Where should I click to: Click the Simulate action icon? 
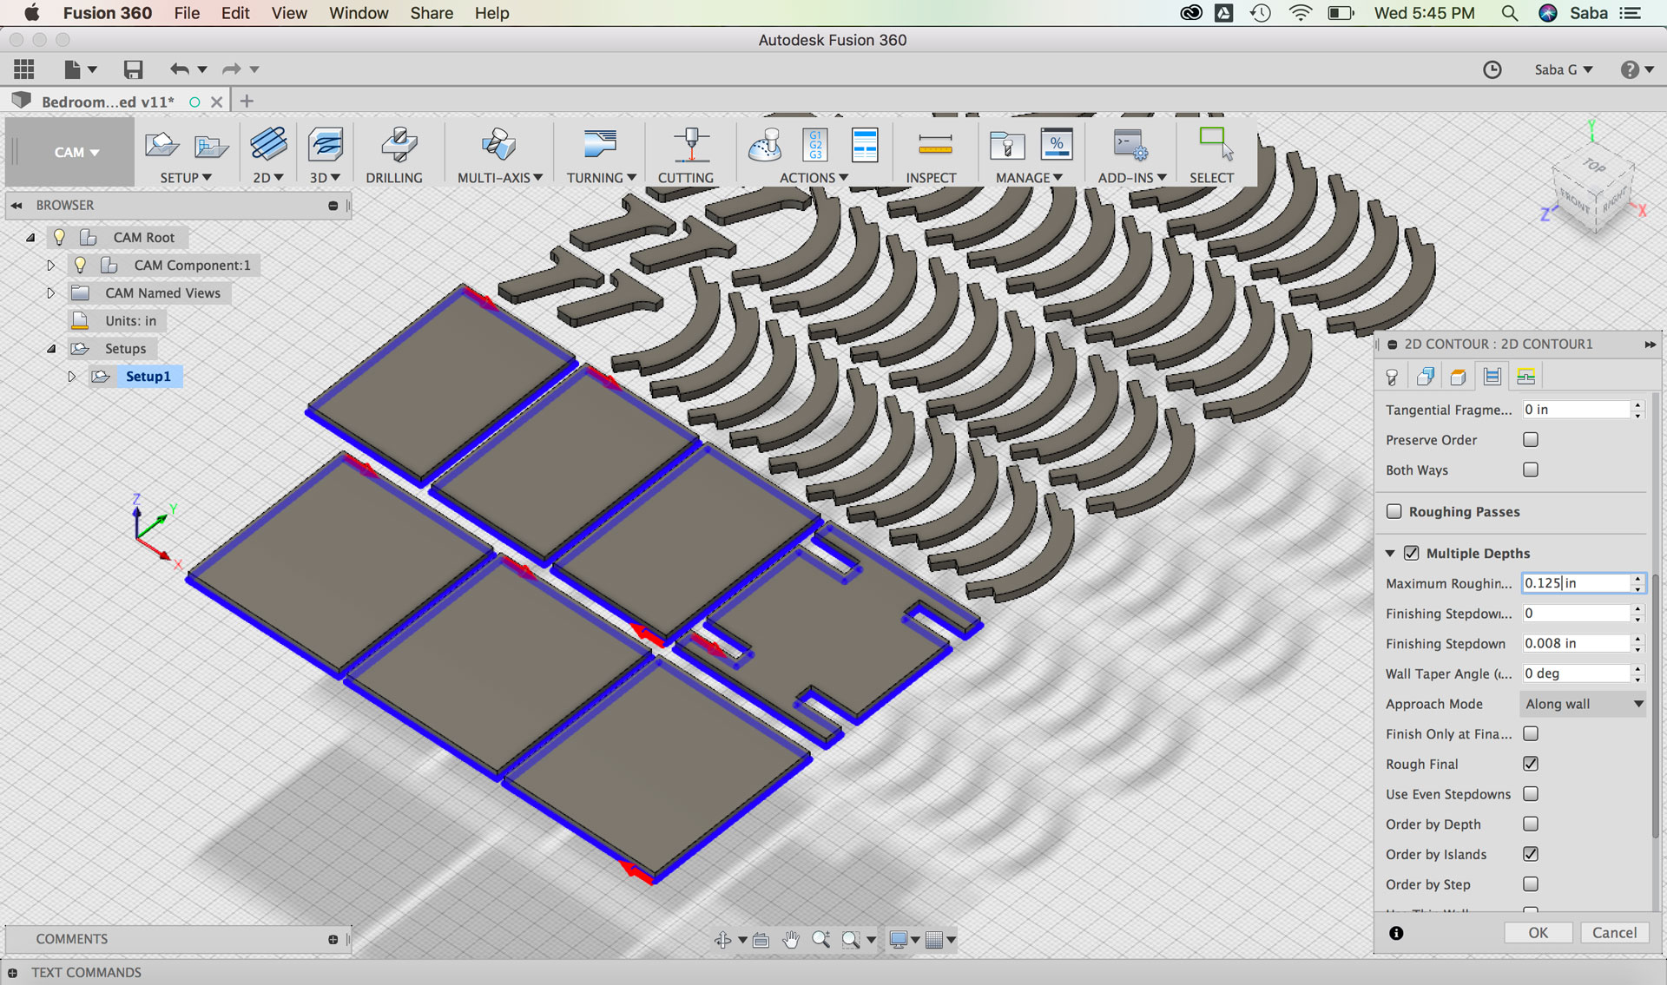pyautogui.click(x=764, y=144)
